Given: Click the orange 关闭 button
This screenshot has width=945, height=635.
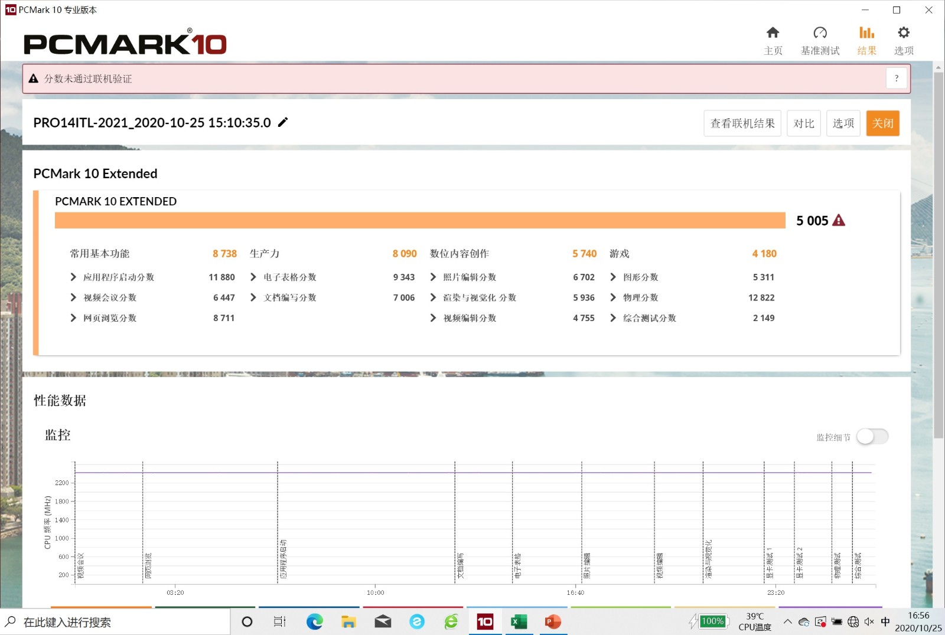Looking at the screenshot, I should click(883, 123).
